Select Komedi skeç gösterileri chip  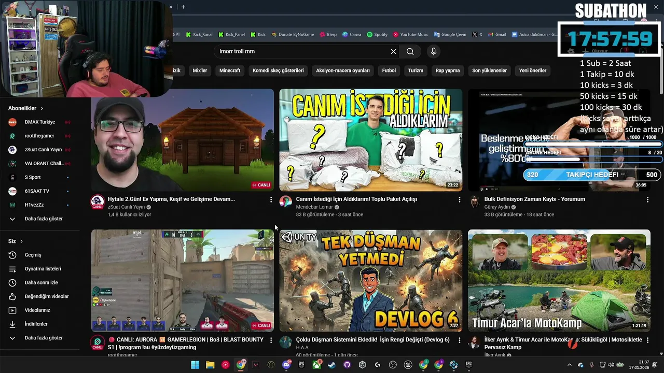(278, 70)
